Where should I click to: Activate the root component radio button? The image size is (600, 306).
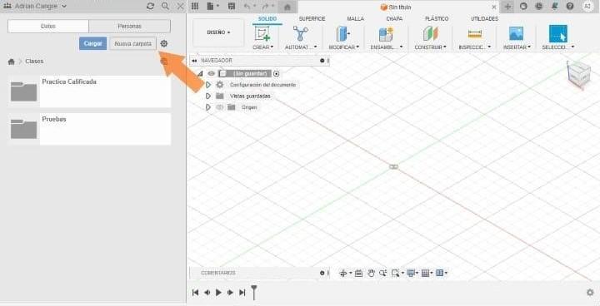(x=277, y=73)
